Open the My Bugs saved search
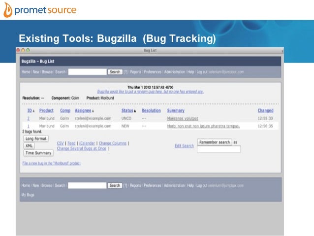This screenshot has width=314, height=236. tap(28, 195)
